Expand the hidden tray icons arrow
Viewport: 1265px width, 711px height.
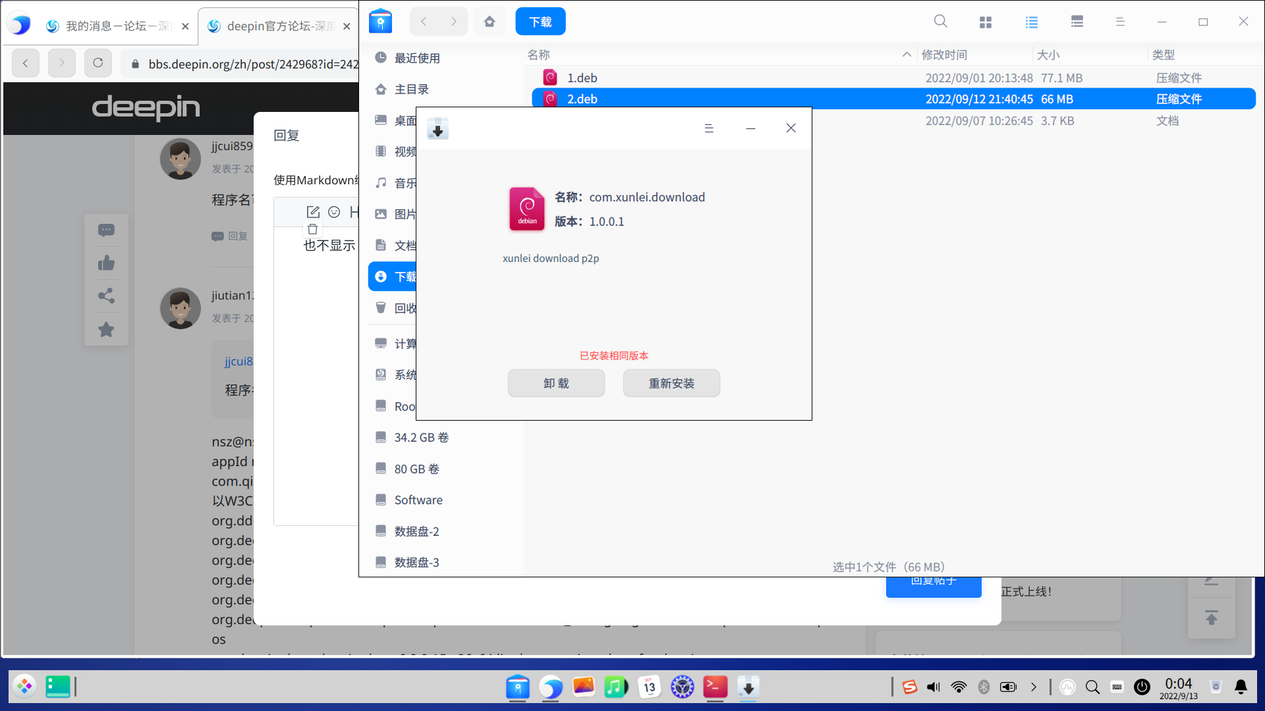[x=1034, y=687]
